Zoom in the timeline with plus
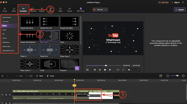187x104 pixels. coord(183,76)
